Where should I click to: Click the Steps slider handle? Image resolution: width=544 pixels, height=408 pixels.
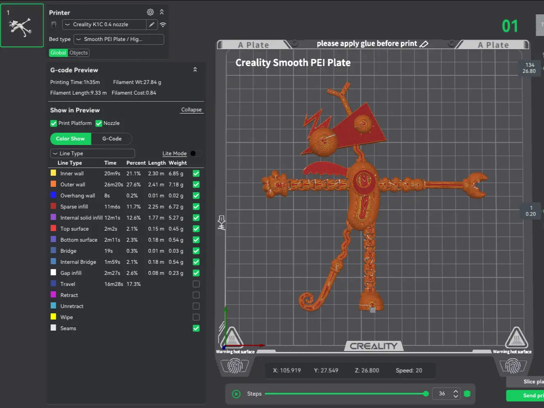tap(426, 394)
